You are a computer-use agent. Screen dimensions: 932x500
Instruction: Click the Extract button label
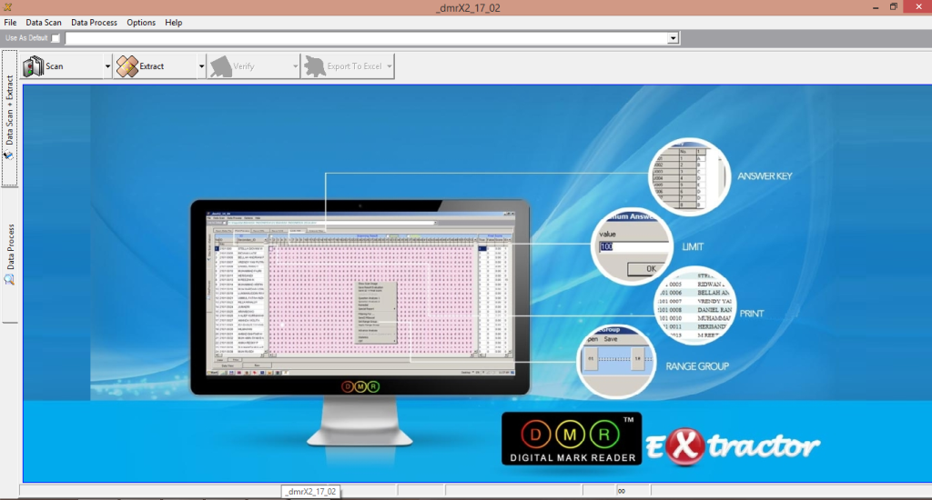(152, 66)
